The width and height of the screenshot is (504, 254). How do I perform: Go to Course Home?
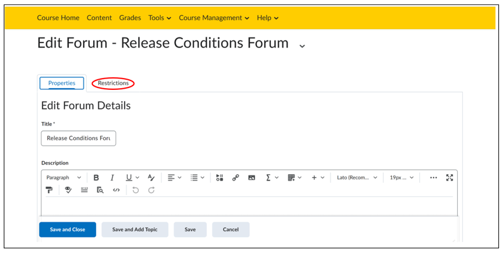[58, 18]
